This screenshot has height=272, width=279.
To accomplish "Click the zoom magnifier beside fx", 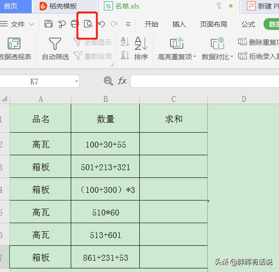I will point(108,81).
